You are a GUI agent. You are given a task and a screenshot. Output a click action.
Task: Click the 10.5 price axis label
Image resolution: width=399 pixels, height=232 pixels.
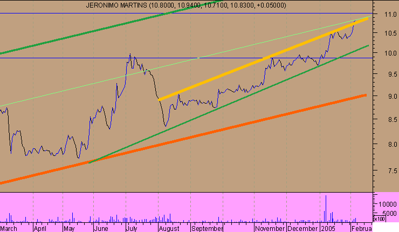tap(390, 33)
